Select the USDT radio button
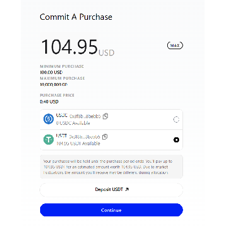 (x=176, y=140)
